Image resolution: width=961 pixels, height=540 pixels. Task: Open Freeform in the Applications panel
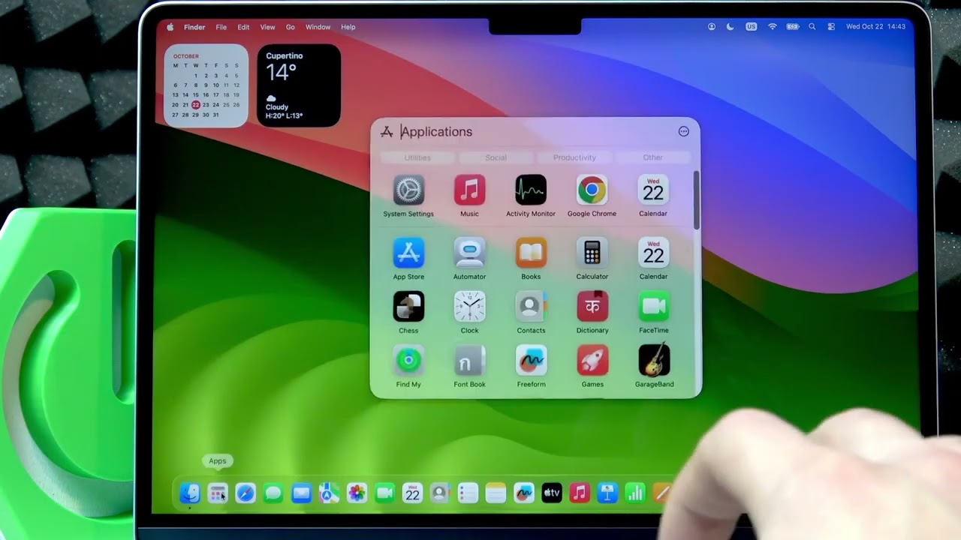click(x=531, y=361)
